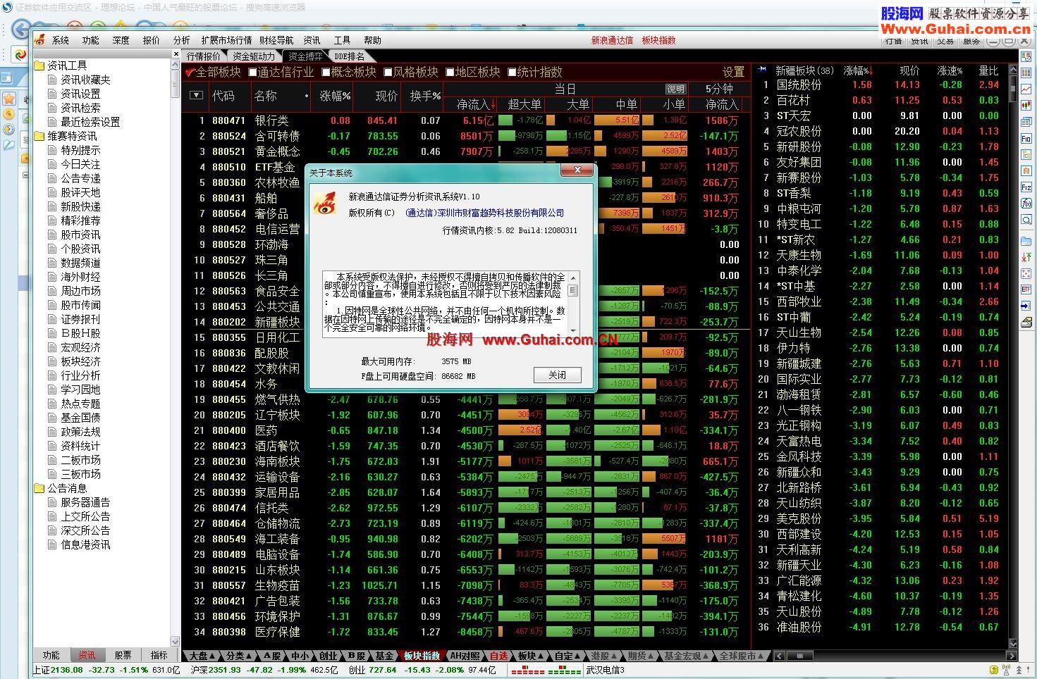Viewport: 1037px width, 679px height.
Task: Click the ETF icon in right toolbar
Action: point(1026,289)
